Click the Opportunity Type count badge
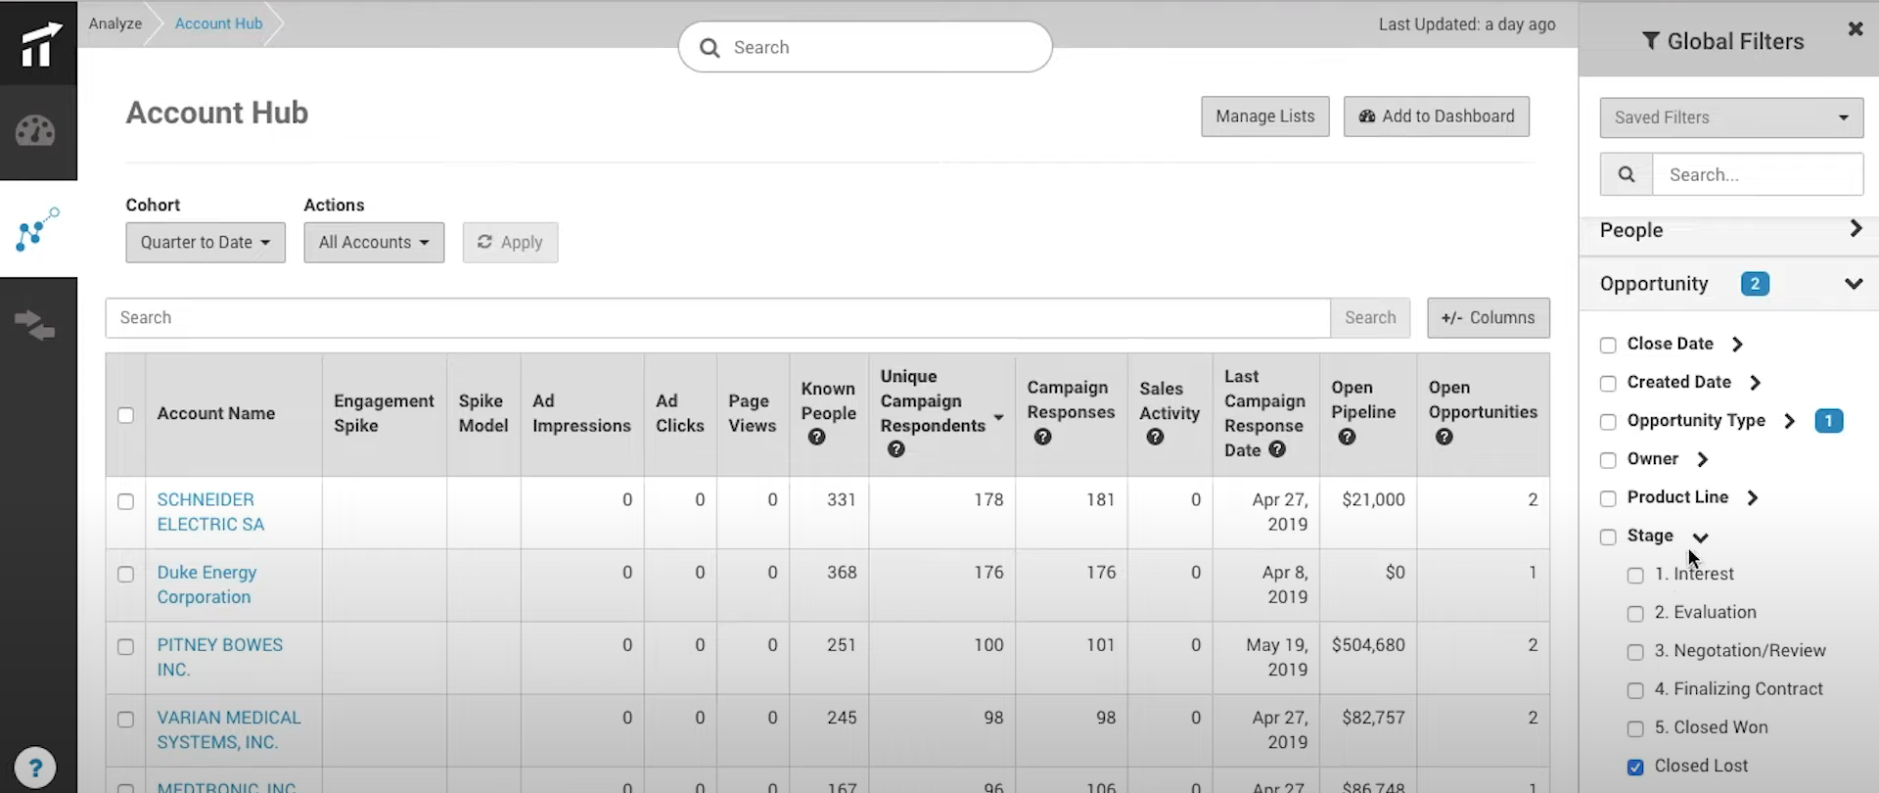Screen dimensions: 1879x793 pyautogui.click(x=1828, y=421)
